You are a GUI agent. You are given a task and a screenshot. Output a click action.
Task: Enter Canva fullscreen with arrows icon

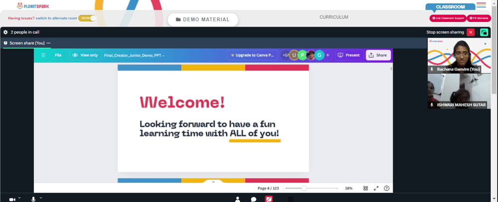[376, 189]
